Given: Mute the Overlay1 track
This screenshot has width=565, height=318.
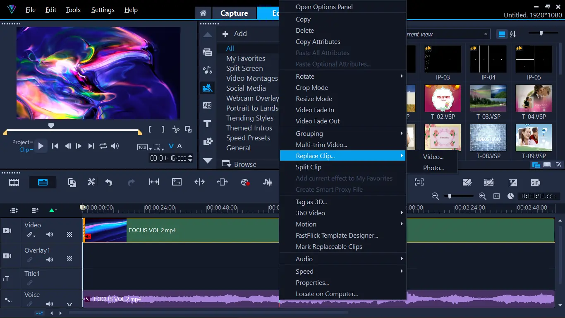Looking at the screenshot, I should [x=50, y=260].
